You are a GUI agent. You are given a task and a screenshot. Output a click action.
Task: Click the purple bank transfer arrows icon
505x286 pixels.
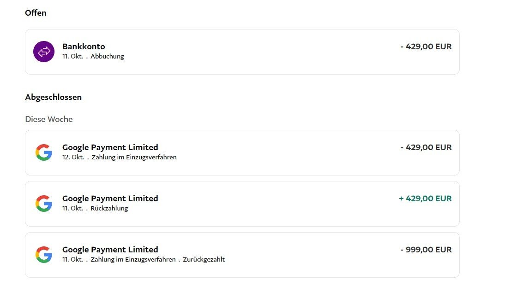pyautogui.click(x=44, y=52)
